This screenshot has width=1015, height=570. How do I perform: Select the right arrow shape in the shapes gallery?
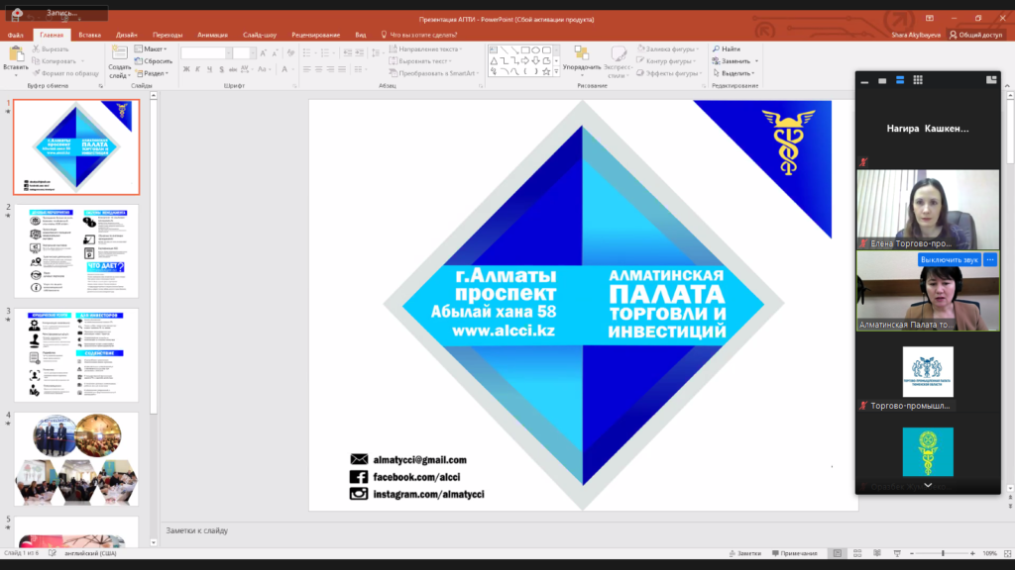tap(525, 60)
